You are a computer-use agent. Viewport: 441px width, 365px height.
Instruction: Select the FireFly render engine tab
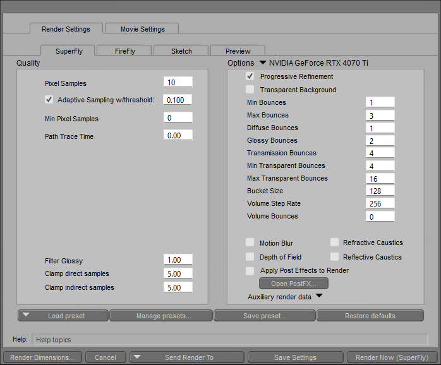tap(124, 51)
